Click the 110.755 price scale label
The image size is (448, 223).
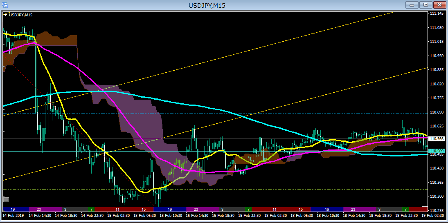click(437, 98)
